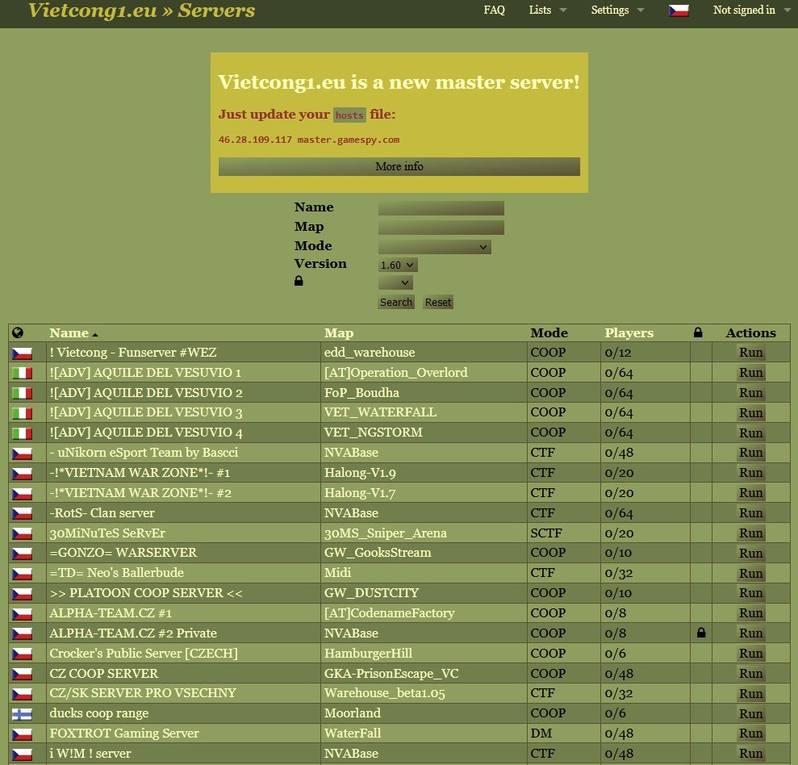Click the padlock label beside password filter
Image resolution: width=798 pixels, height=765 pixels.
[299, 281]
